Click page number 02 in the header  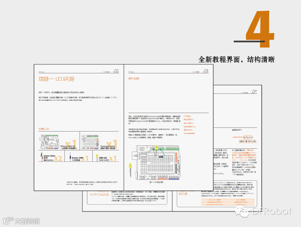tap(116, 71)
